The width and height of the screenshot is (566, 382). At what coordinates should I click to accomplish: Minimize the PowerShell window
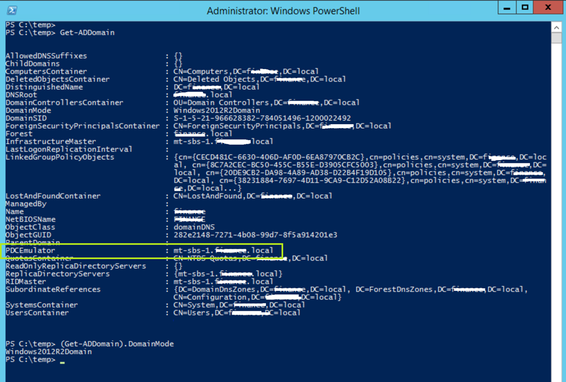click(x=506, y=8)
